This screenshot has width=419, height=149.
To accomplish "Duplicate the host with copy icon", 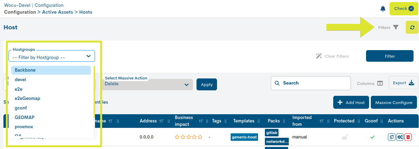I will pyautogui.click(x=392, y=137).
